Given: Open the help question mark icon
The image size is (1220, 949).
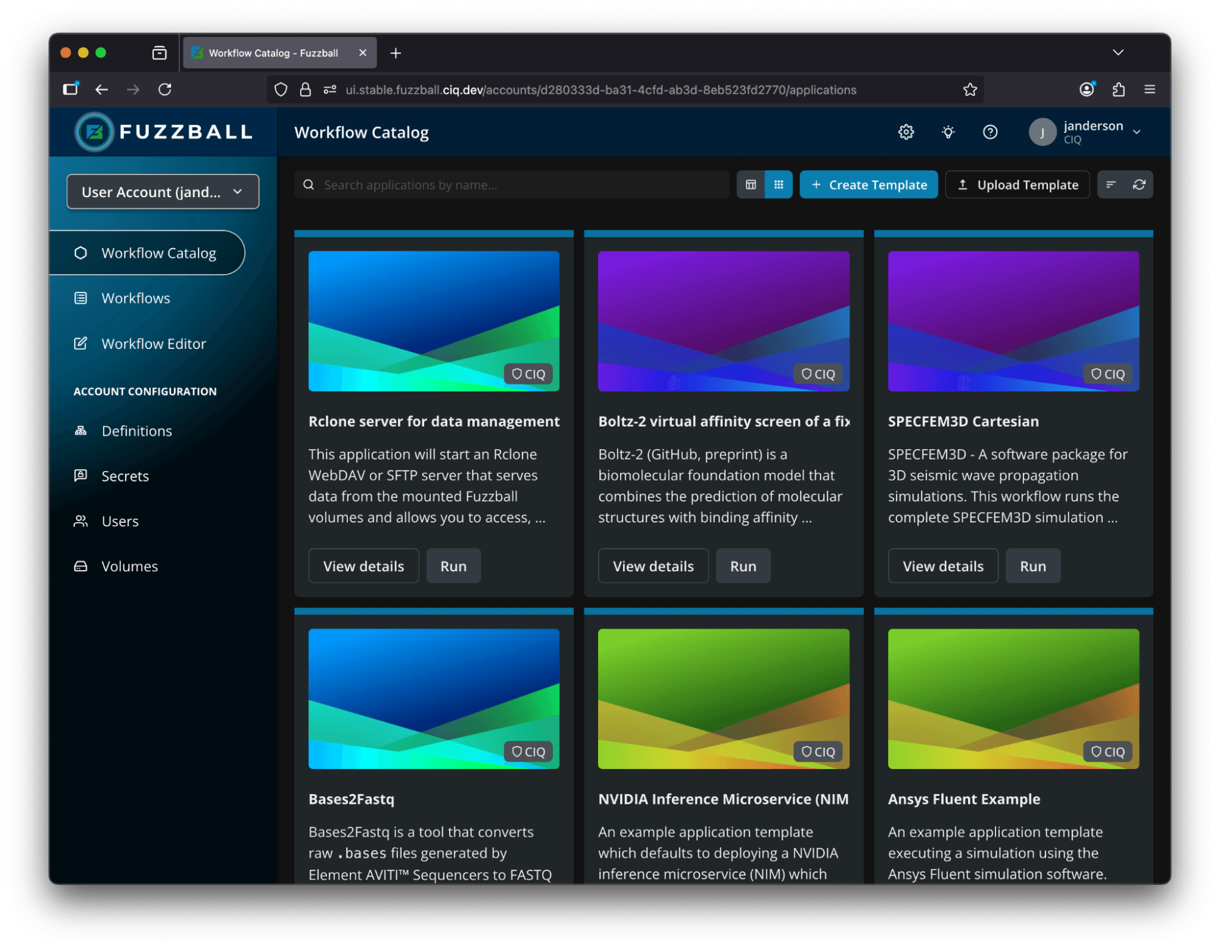Looking at the screenshot, I should (x=990, y=132).
